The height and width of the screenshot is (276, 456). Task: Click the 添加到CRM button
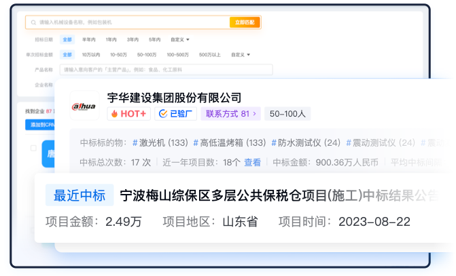point(40,125)
